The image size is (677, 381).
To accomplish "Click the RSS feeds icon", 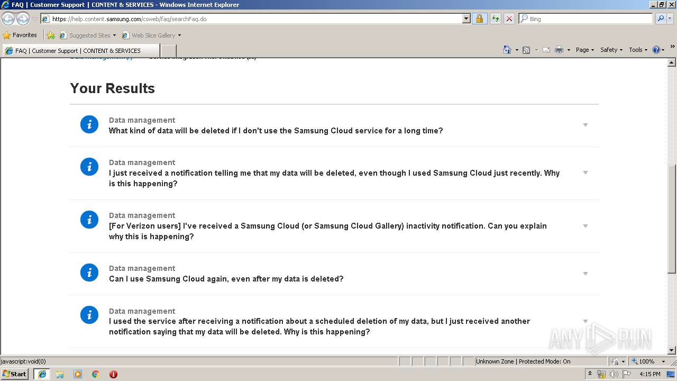I will coord(526,50).
